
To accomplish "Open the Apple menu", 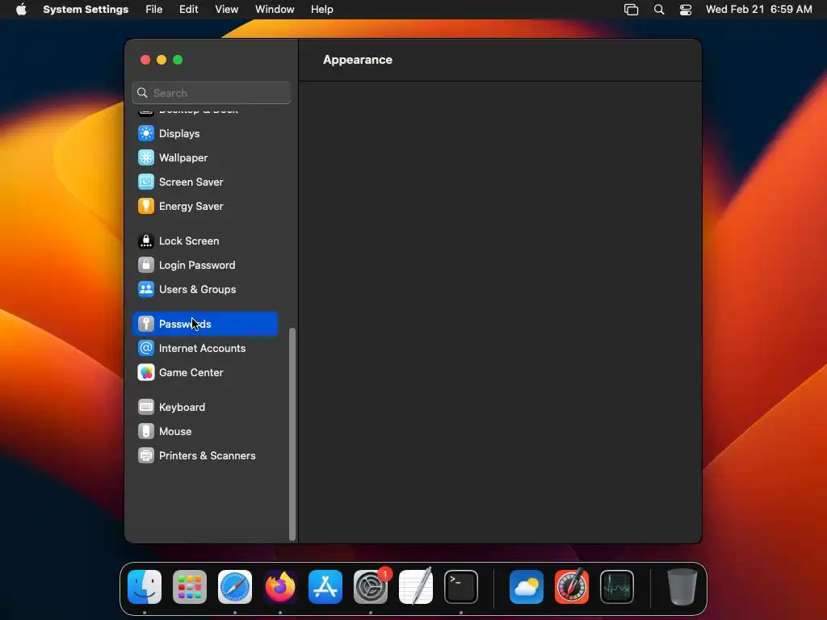I will (21, 10).
